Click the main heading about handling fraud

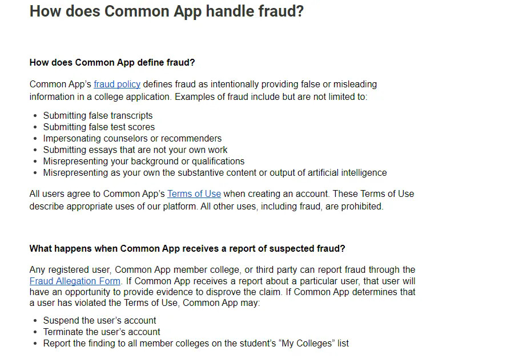click(x=166, y=11)
